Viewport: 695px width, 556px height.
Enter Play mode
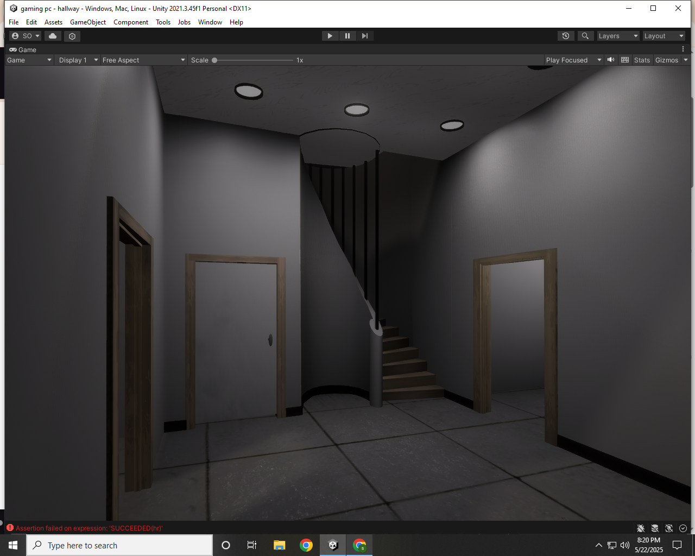(x=330, y=36)
